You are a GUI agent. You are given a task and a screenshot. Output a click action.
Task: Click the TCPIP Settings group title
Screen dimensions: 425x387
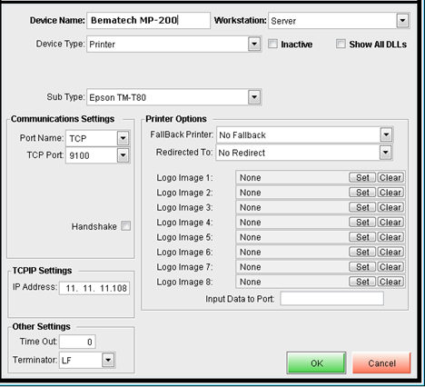pos(42,271)
